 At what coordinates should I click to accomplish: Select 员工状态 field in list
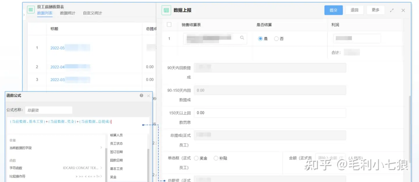116,143
